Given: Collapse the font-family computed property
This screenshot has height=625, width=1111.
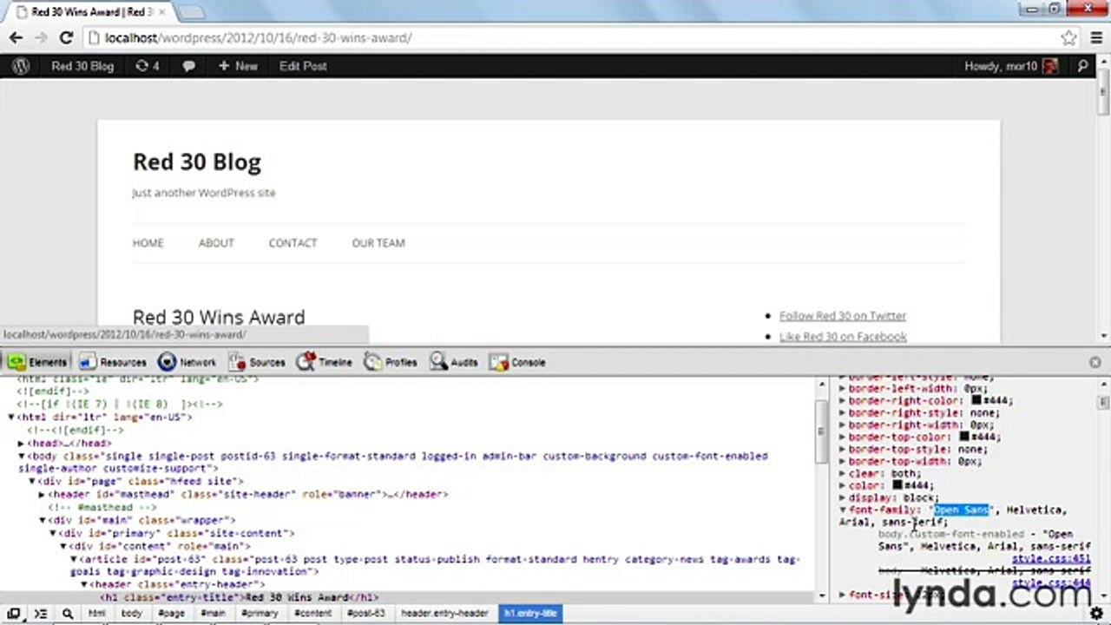Looking at the screenshot, I should point(843,510).
